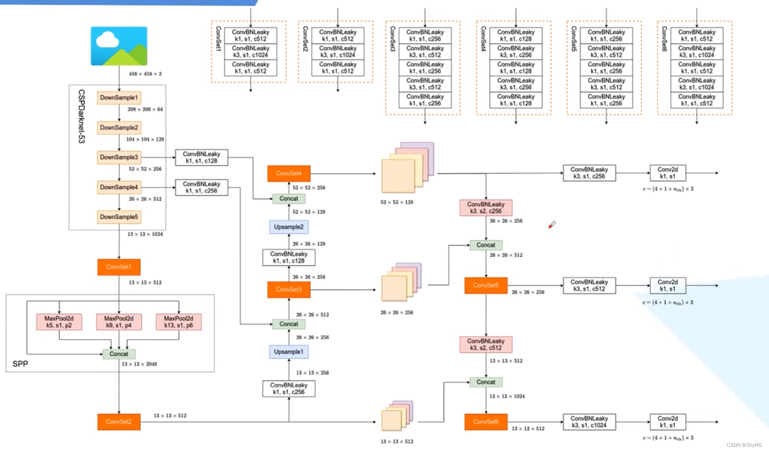Click the ConvBNLeaky block fed by DownSample3
This screenshot has height=452, width=769.
(201, 158)
